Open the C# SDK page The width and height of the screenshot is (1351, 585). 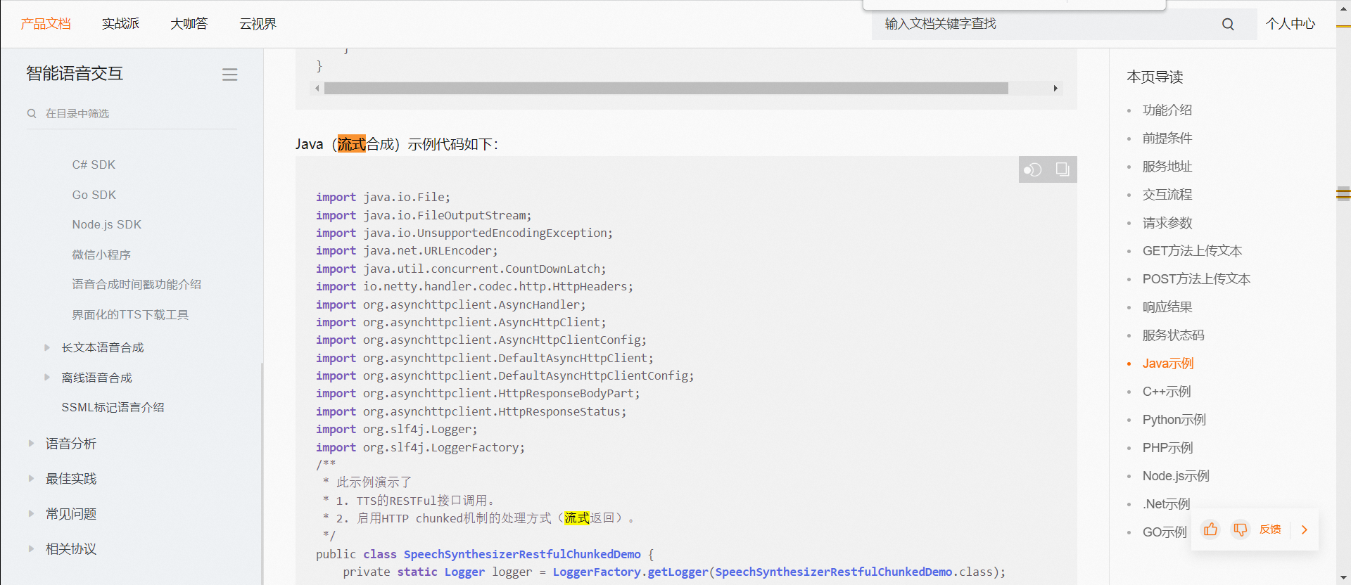[94, 165]
